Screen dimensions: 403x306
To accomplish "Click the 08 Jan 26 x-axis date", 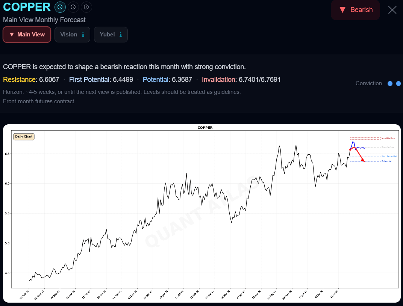I will (164, 294).
